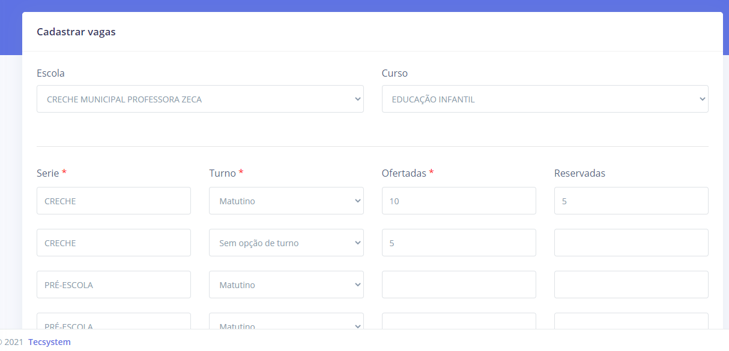Focus the Ofertadas field containing 10

coord(459,201)
